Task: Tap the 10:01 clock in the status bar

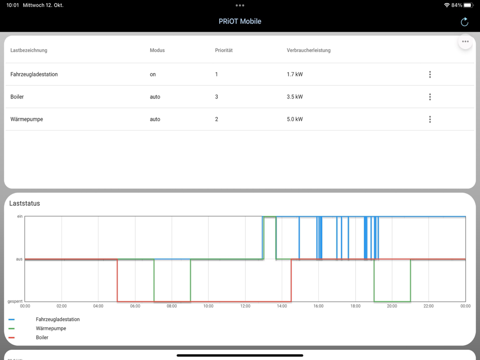Action: coord(12,5)
